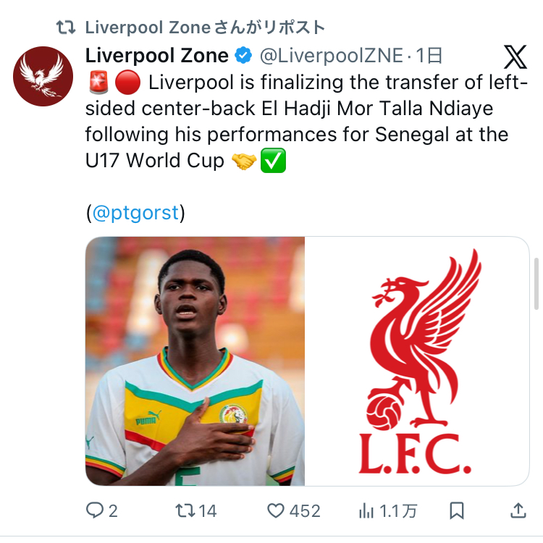This screenshot has height=543, width=543.
Task: Open the red L.F.C. crest image
Action: point(417,361)
